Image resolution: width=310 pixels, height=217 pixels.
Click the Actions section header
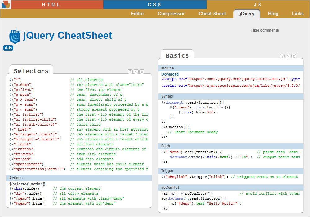pos(79,178)
